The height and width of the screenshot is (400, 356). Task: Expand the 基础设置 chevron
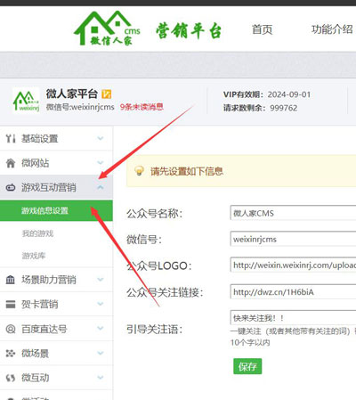(101, 138)
